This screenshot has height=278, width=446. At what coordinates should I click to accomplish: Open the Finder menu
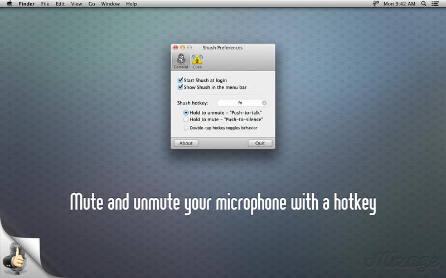click(x=27, y=4)
